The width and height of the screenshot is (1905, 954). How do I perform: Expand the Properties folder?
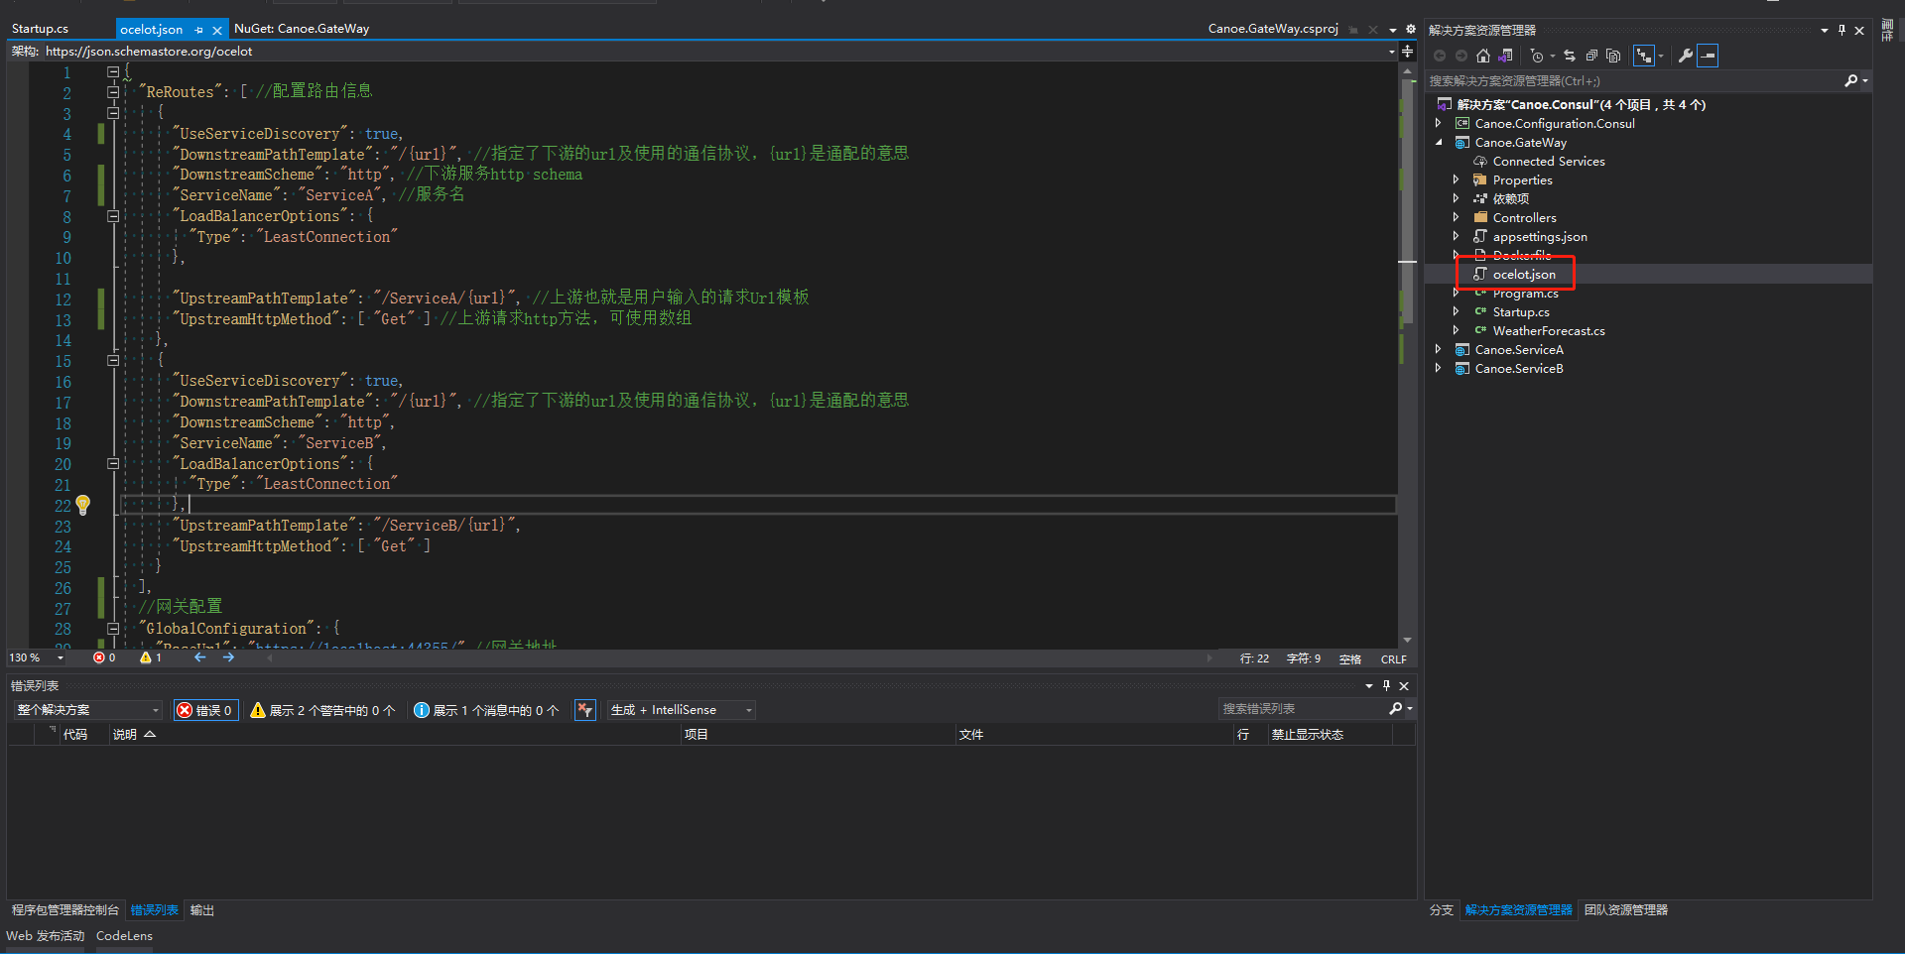coord(1457,179)
